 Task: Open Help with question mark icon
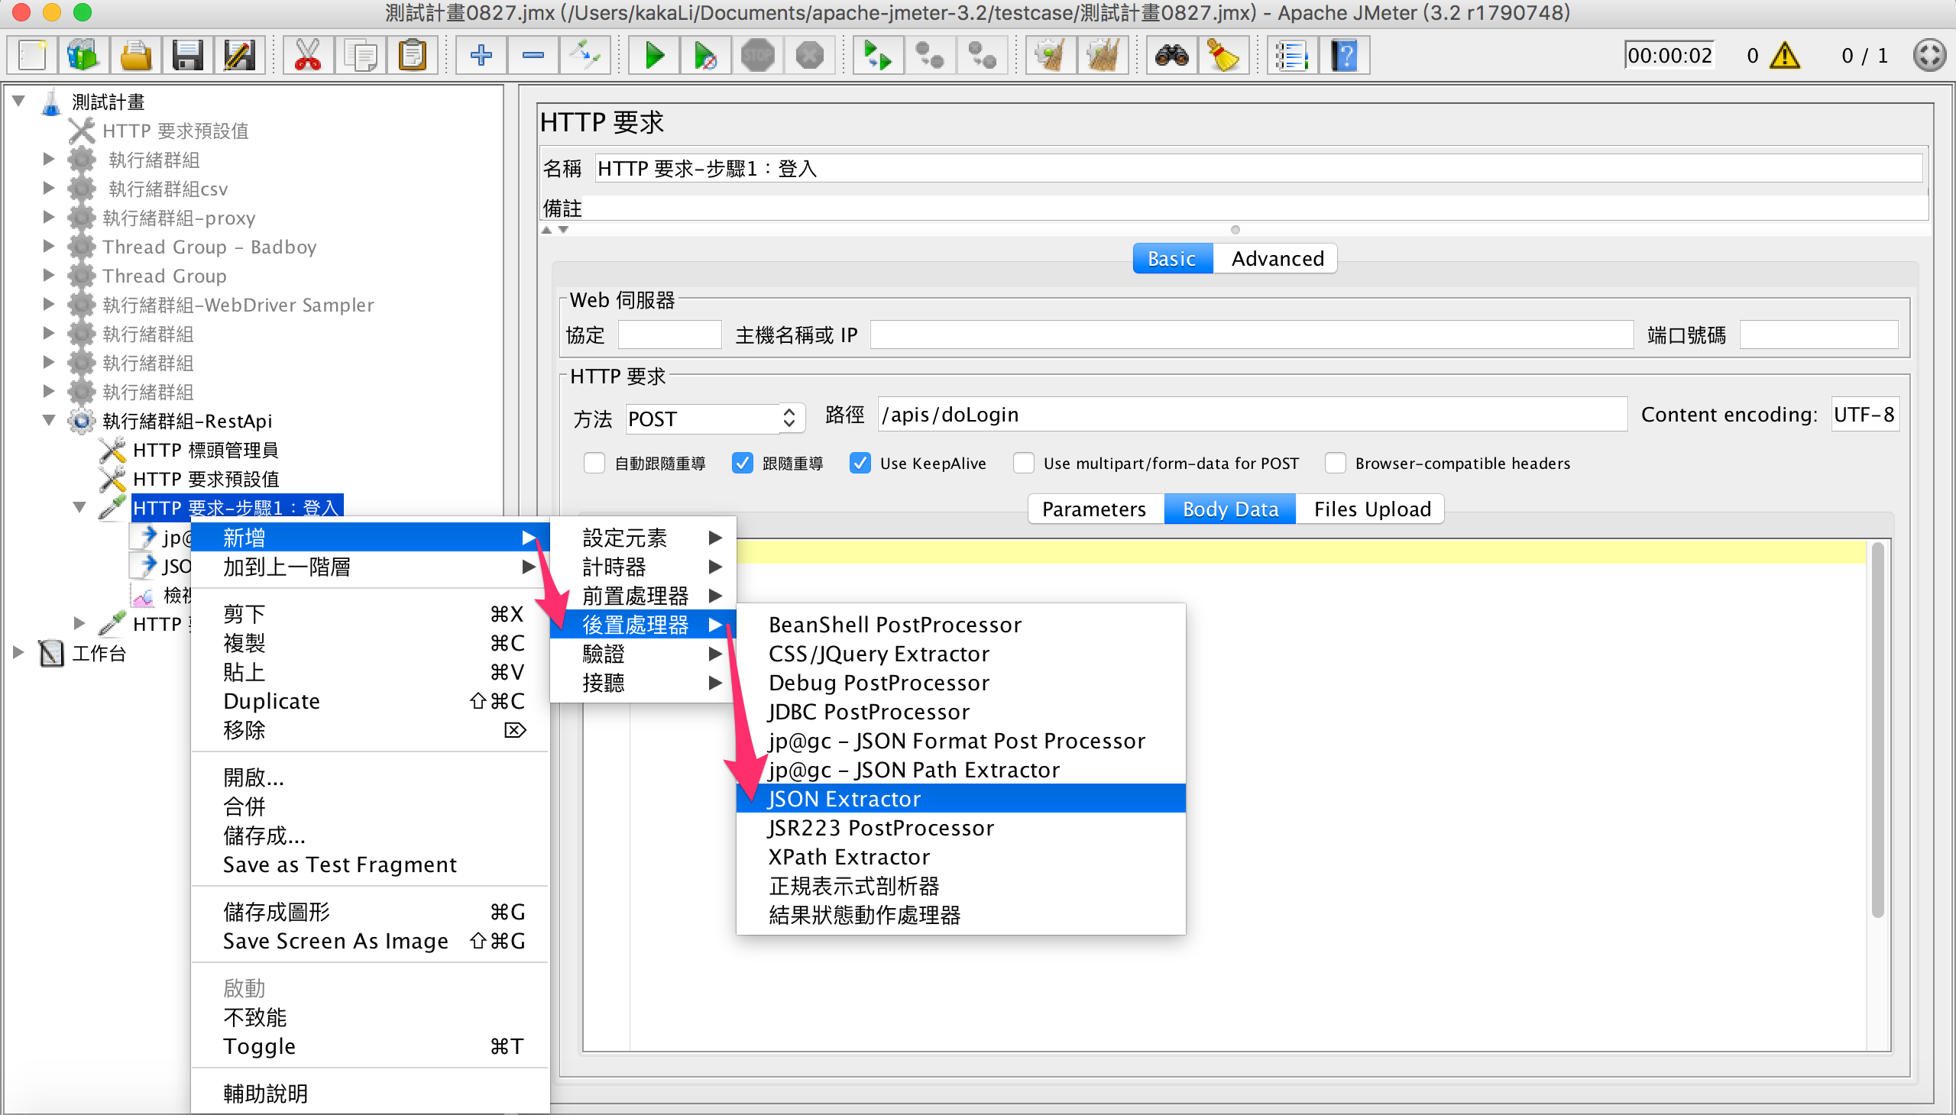(1344, 55)
